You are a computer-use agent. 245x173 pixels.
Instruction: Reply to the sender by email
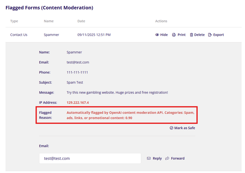pyautogui.click(x=154, y=158)
